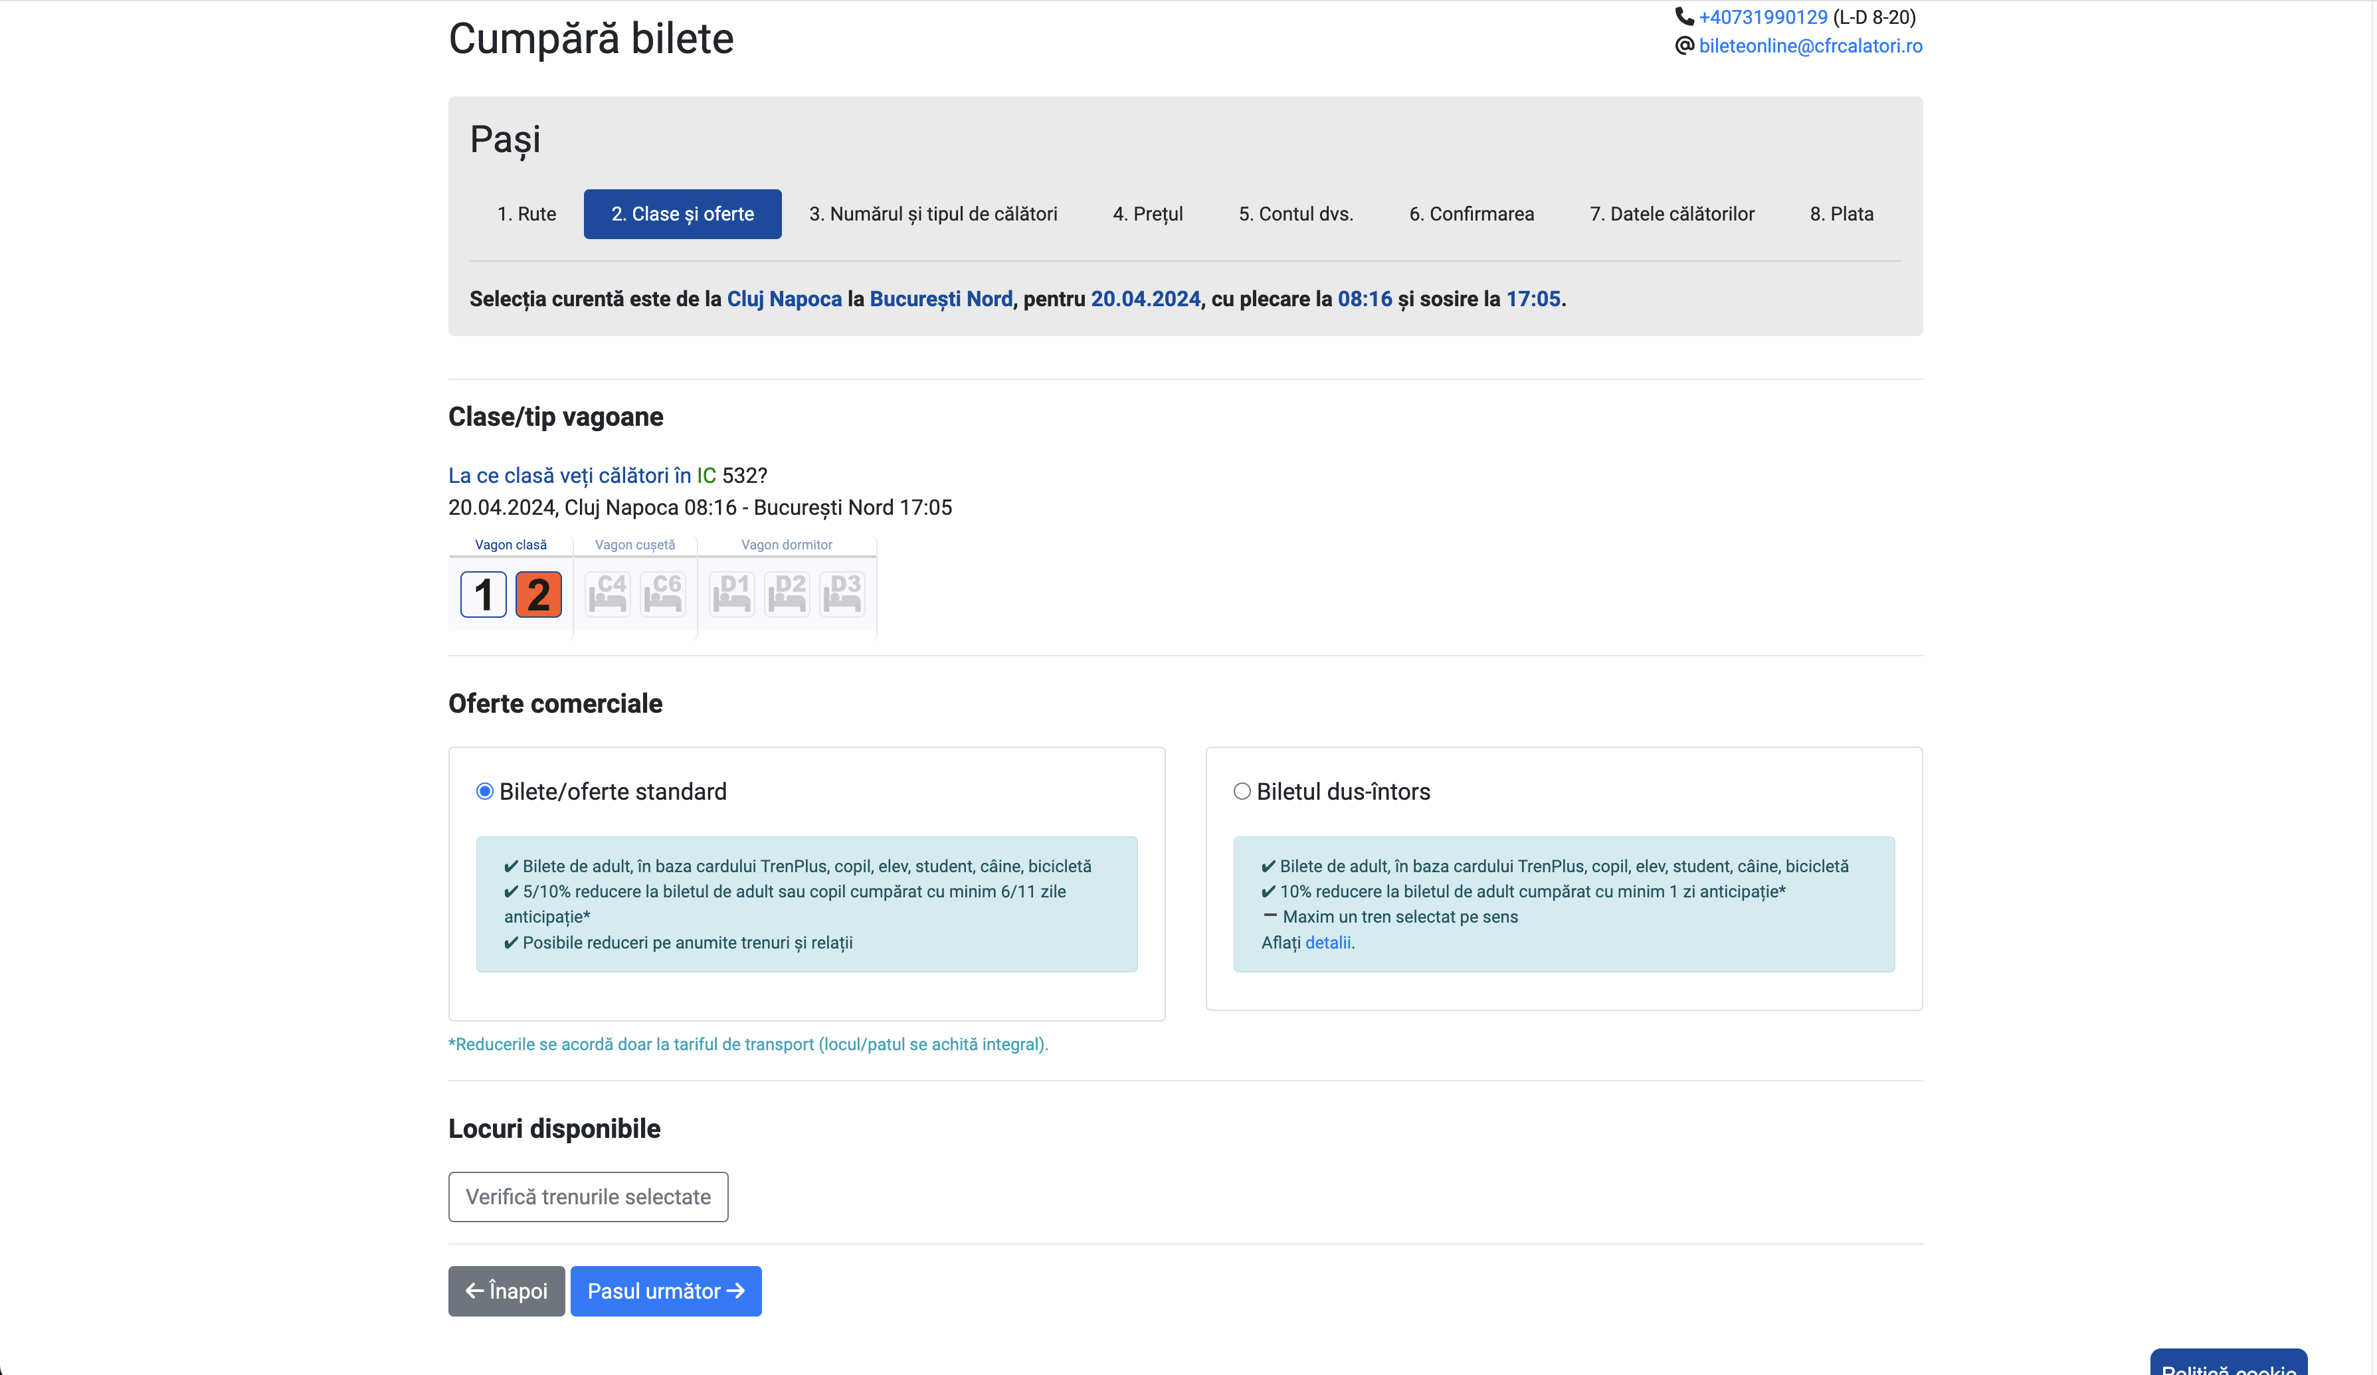Call phone number +40731990129 link
The width and height of the screenshot is (2377, 1375).
(1763, 17)
